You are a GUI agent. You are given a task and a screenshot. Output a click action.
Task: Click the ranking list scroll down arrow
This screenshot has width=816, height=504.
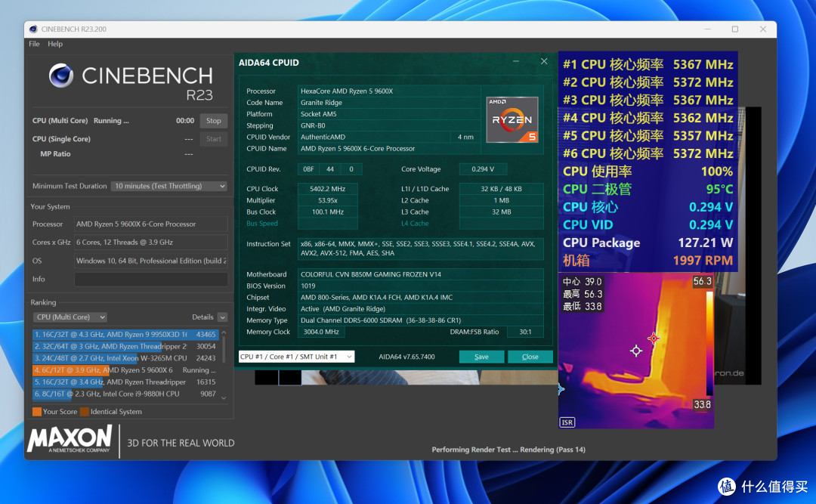pos(224,398)
